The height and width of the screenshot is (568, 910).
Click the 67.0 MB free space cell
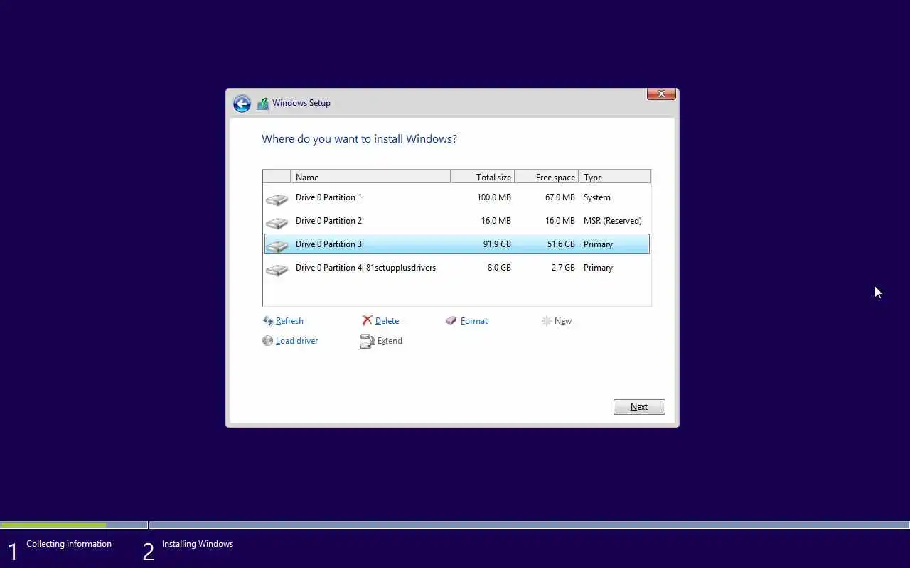tap(560, 197)
